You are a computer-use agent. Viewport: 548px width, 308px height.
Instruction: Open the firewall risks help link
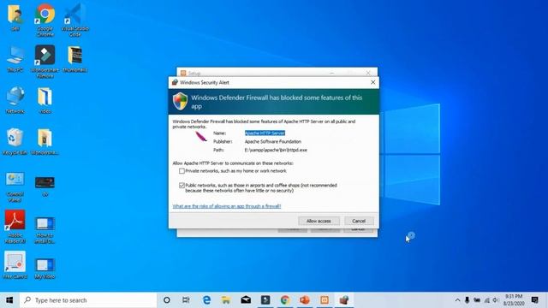tap(226, 206)
